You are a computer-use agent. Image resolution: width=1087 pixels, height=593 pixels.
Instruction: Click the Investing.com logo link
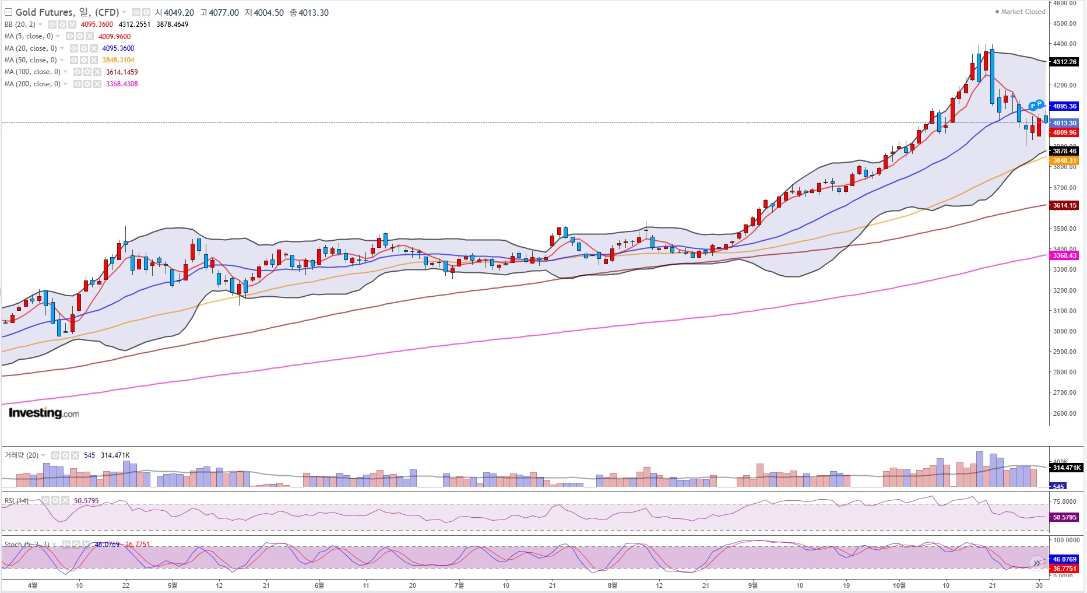pyautogui.click(x=44, y=413)
